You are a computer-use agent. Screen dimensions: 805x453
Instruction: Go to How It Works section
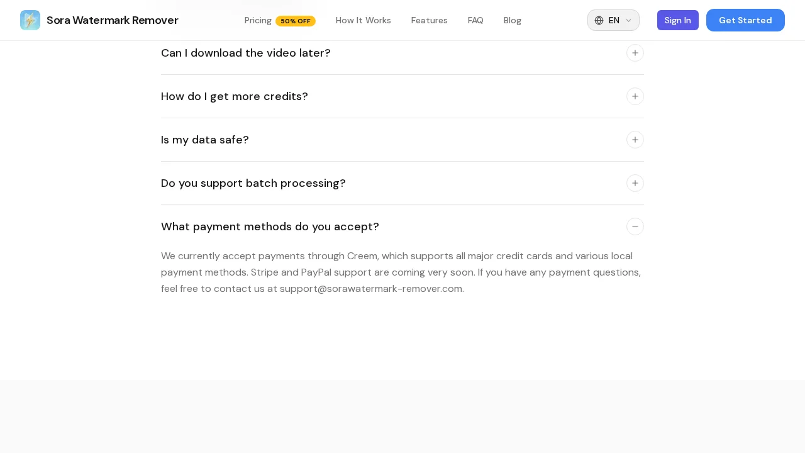(x=363, y=20)
